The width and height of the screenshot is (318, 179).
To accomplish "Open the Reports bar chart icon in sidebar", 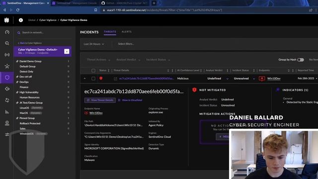I will pos(7,112).
